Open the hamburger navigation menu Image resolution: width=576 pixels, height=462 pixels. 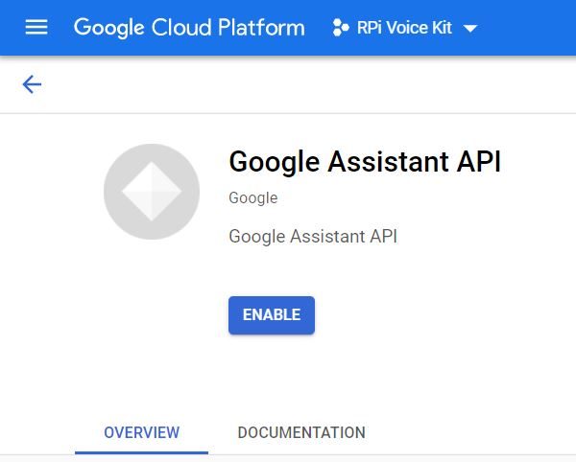[x=36, y=27]
